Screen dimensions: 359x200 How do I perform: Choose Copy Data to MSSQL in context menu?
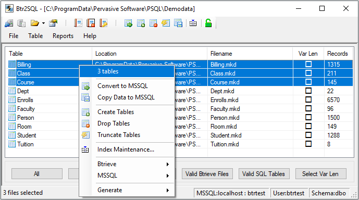(127, 97)
